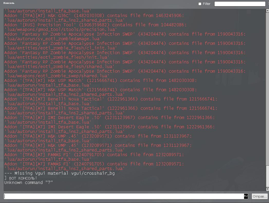Click the Benelli Nova Tactical line above install_tfa_base.lua
This screenshot has height=203, width=269.
111,99
